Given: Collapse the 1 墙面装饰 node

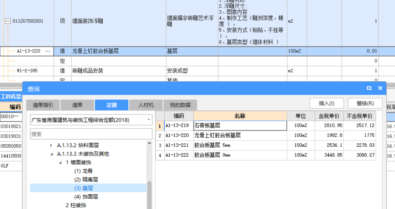Looking at the screenshot, I should point(60,162).
